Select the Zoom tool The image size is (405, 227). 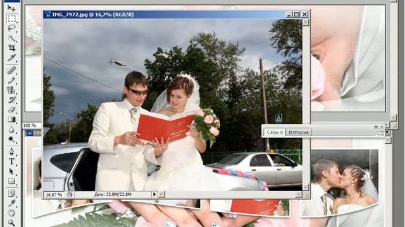pos(11,223)
